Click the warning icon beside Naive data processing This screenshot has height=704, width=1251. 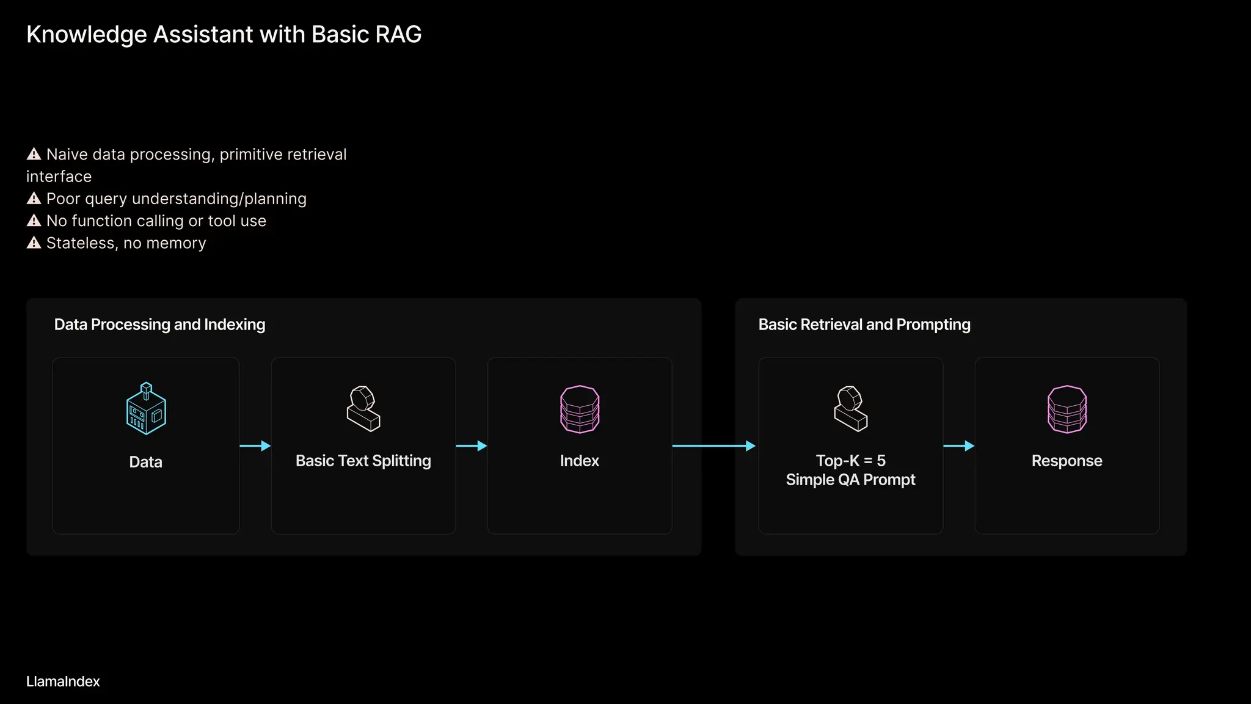click(34, 154)
